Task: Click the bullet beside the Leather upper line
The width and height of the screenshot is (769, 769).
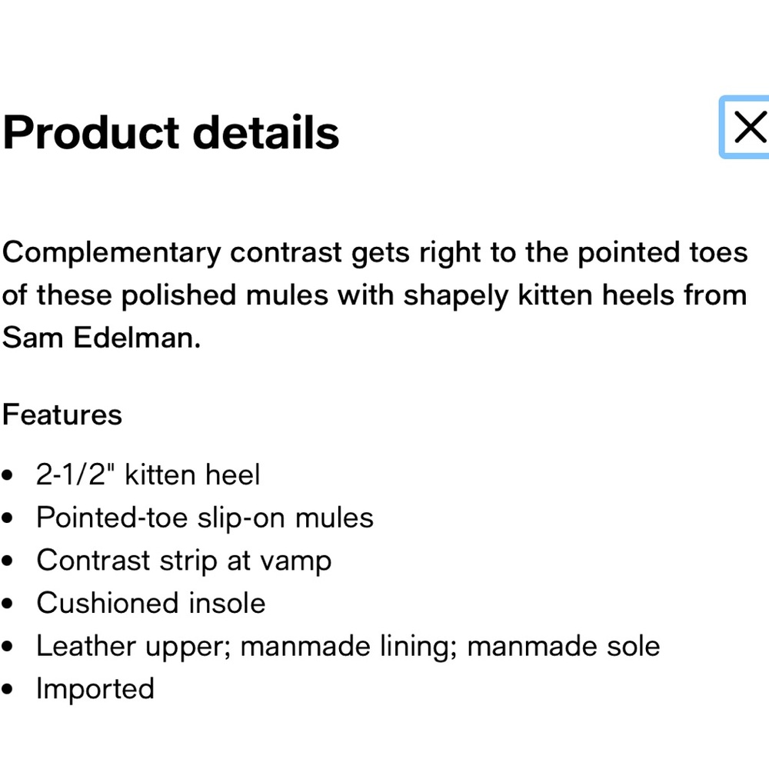Action: [x=8, y=647]
